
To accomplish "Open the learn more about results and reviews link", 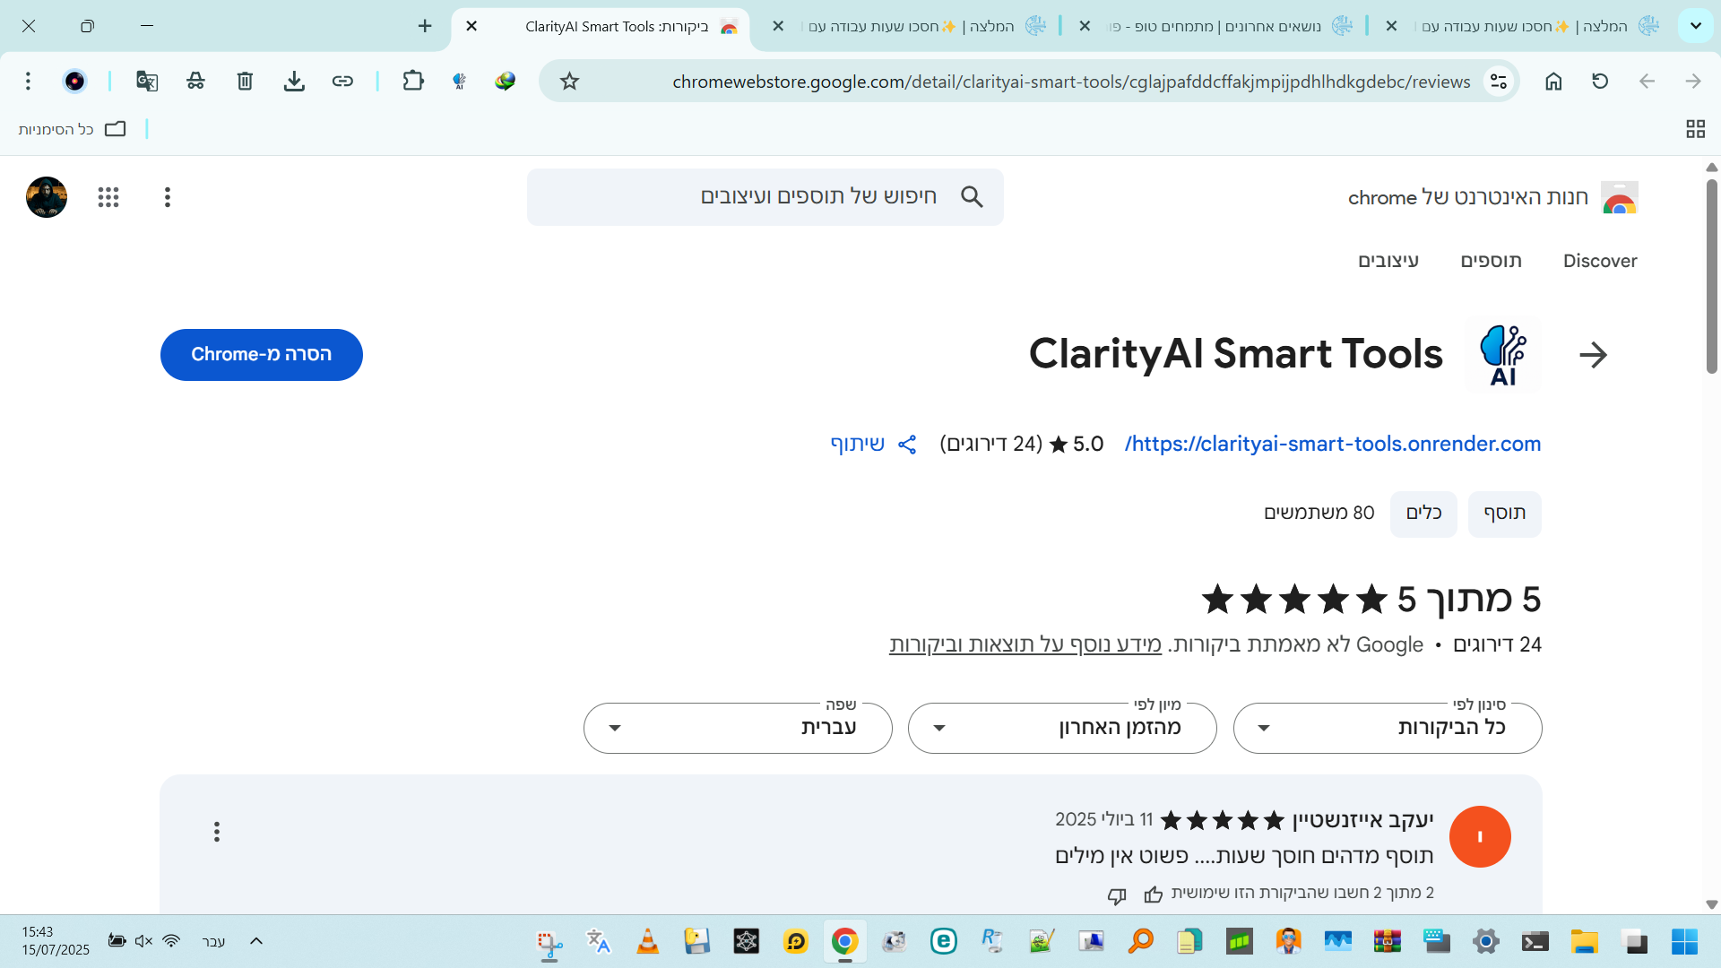I will point(1025,644).
